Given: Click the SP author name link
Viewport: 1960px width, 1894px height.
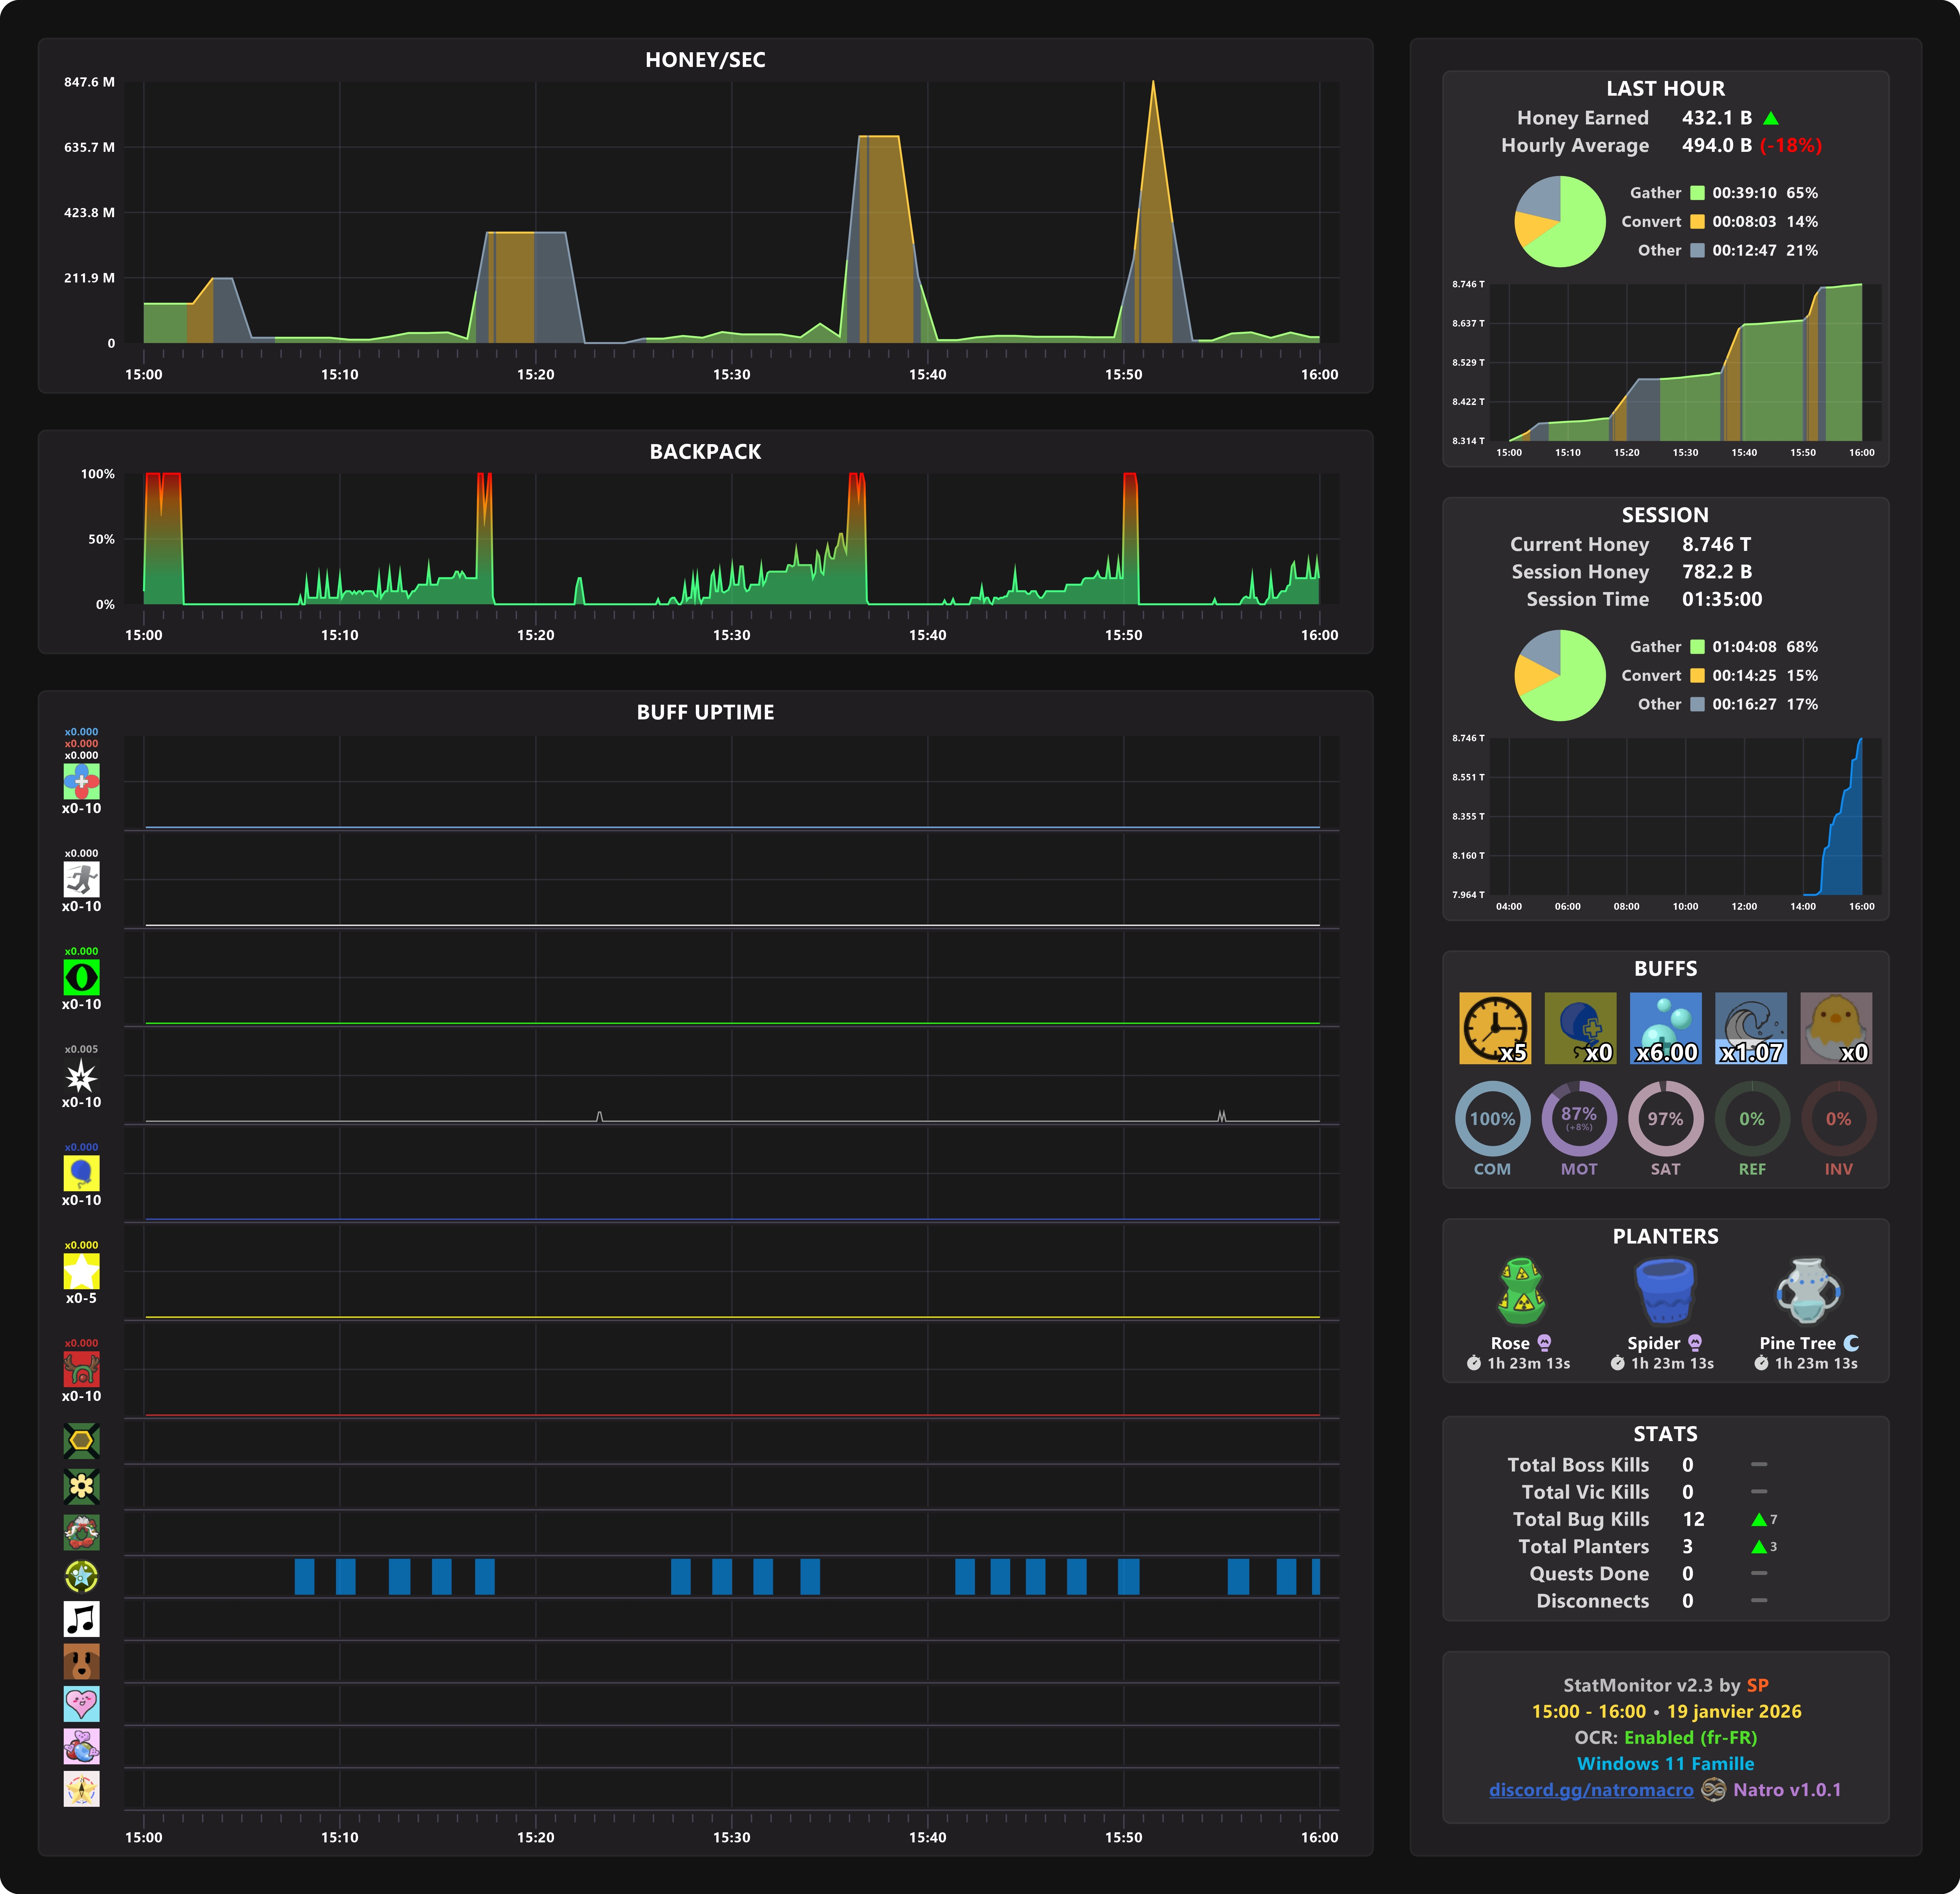Looking at the screenshot, I should (x=1757, y=1685).
